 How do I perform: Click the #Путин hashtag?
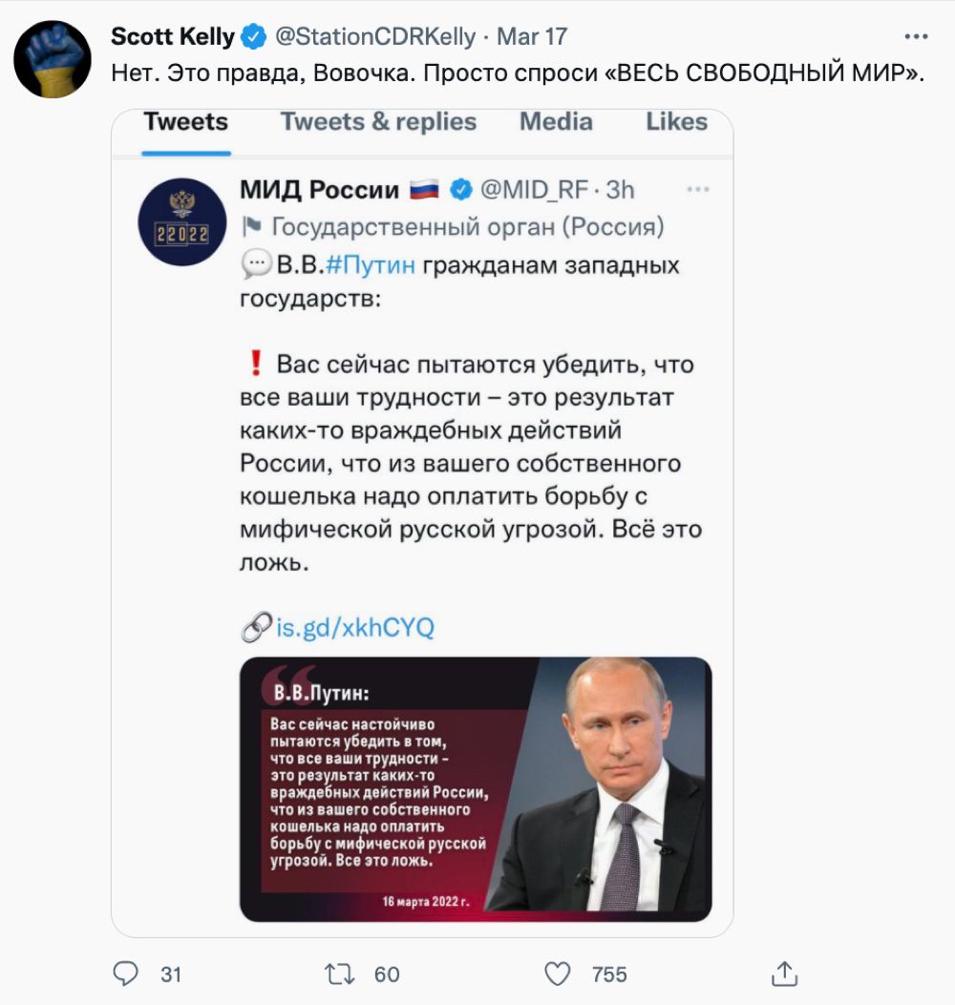click(x=371, y=265)
